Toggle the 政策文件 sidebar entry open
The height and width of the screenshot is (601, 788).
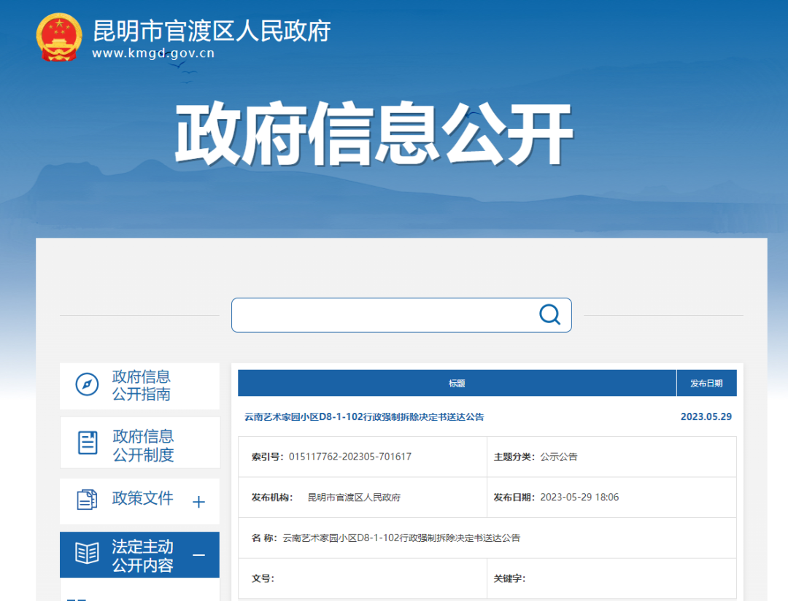(144, 500)
